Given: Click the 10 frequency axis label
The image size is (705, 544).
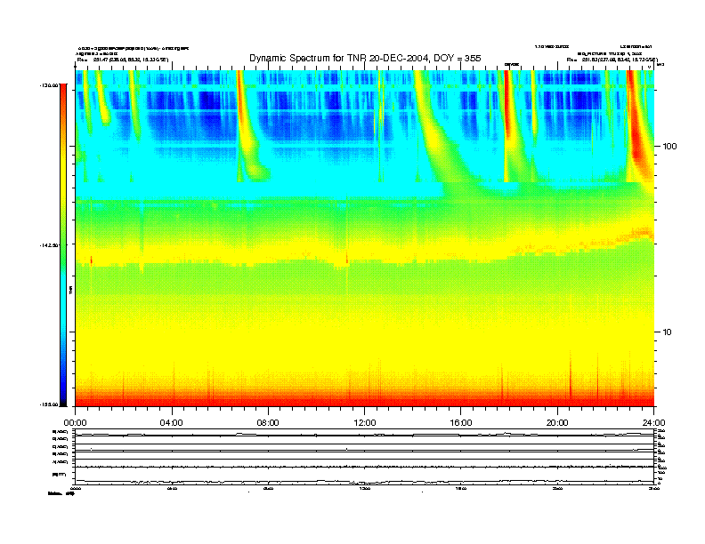Looking at the screenshot, I should click(x=668, y=332).
